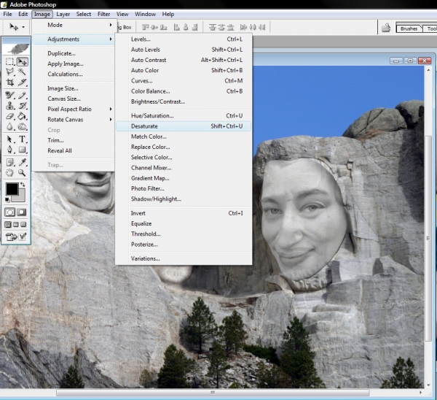Select the Zoom magnifier tool

click(x=22, y=172)
